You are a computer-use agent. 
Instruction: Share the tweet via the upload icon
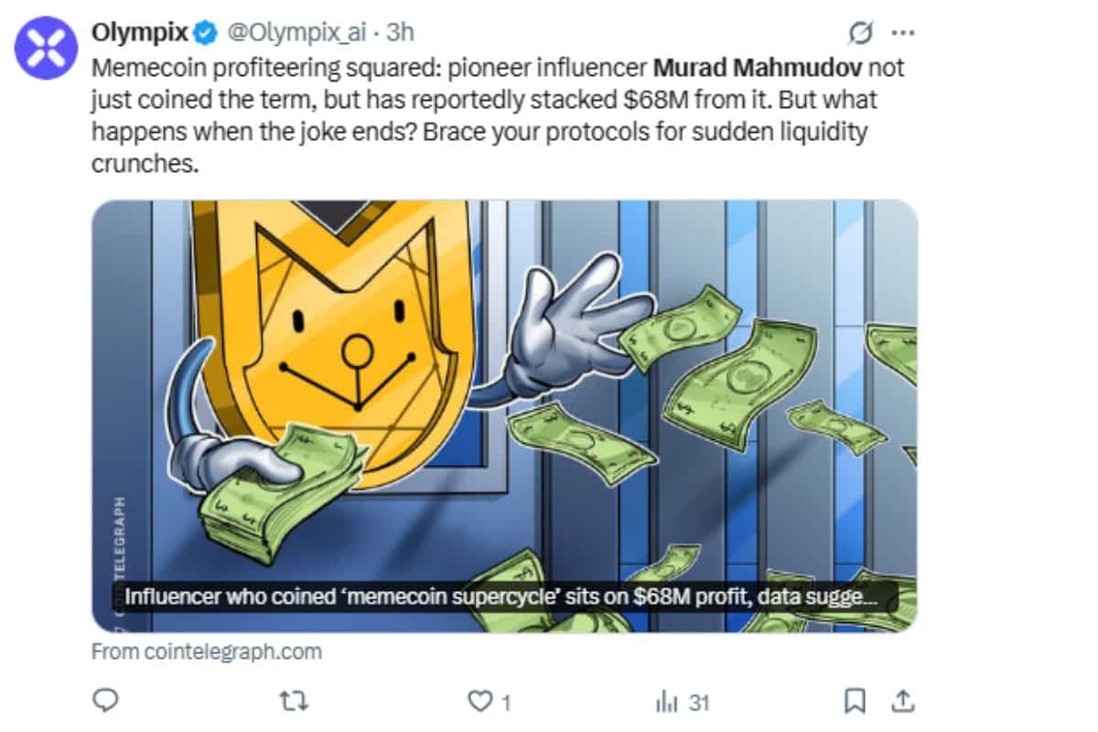[904, 703]
